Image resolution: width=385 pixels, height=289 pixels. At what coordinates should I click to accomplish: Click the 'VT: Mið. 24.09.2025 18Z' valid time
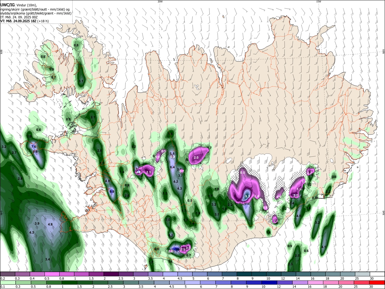click(x=18, y=21)
